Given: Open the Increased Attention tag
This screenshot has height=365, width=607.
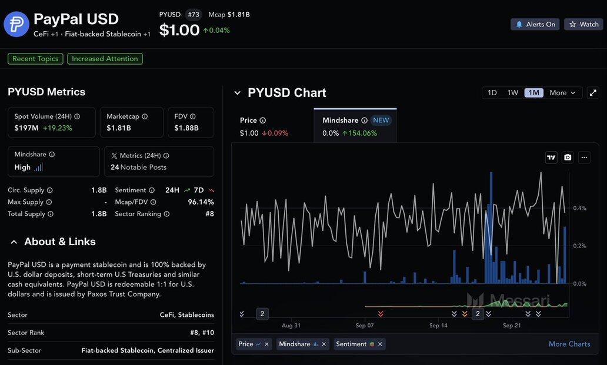Looking at the screenshot, I should pyautogui.click(x=105, y=59).
